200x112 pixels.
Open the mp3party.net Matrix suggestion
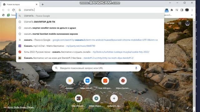90,46
